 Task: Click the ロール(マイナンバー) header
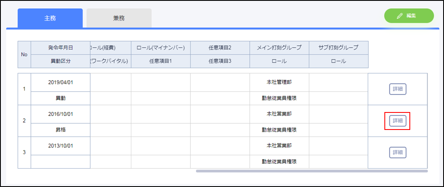161,48
